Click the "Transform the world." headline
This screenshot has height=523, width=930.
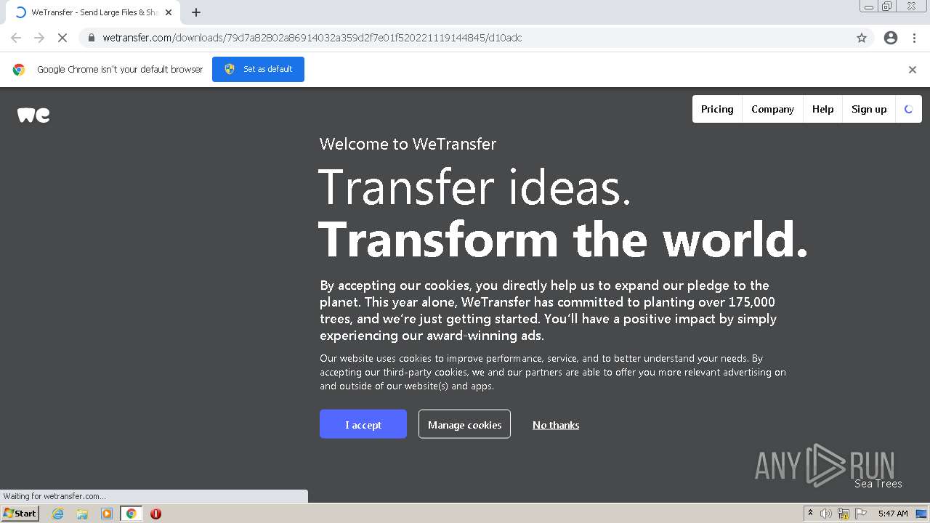pos(563,240)
